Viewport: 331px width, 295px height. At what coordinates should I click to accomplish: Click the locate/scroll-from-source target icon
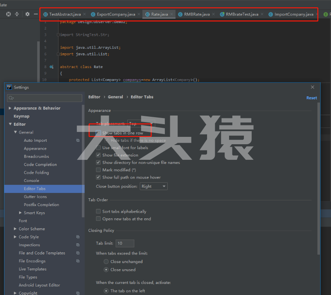(x=9, y=14)
